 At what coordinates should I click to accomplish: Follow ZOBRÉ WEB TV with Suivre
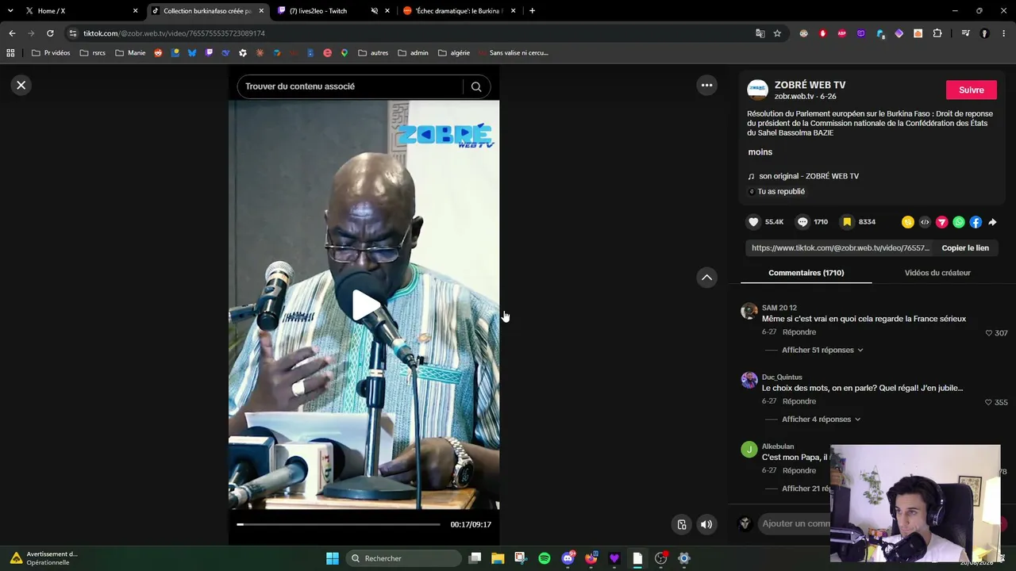(x=971, y=90)
